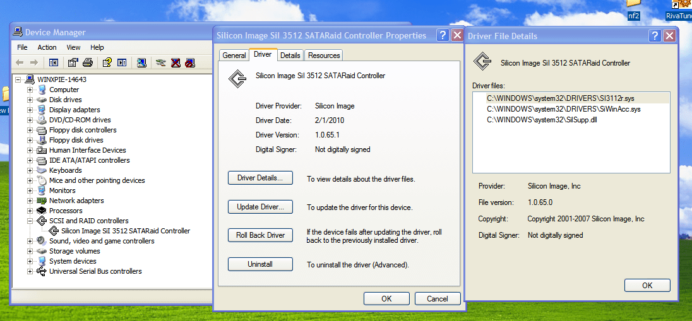Click OK in the Driver File Details dialog

[x=647, y=285]
